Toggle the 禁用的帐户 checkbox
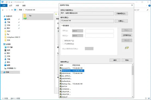Screen dimensions: 151x100 (x=63, y=41)
